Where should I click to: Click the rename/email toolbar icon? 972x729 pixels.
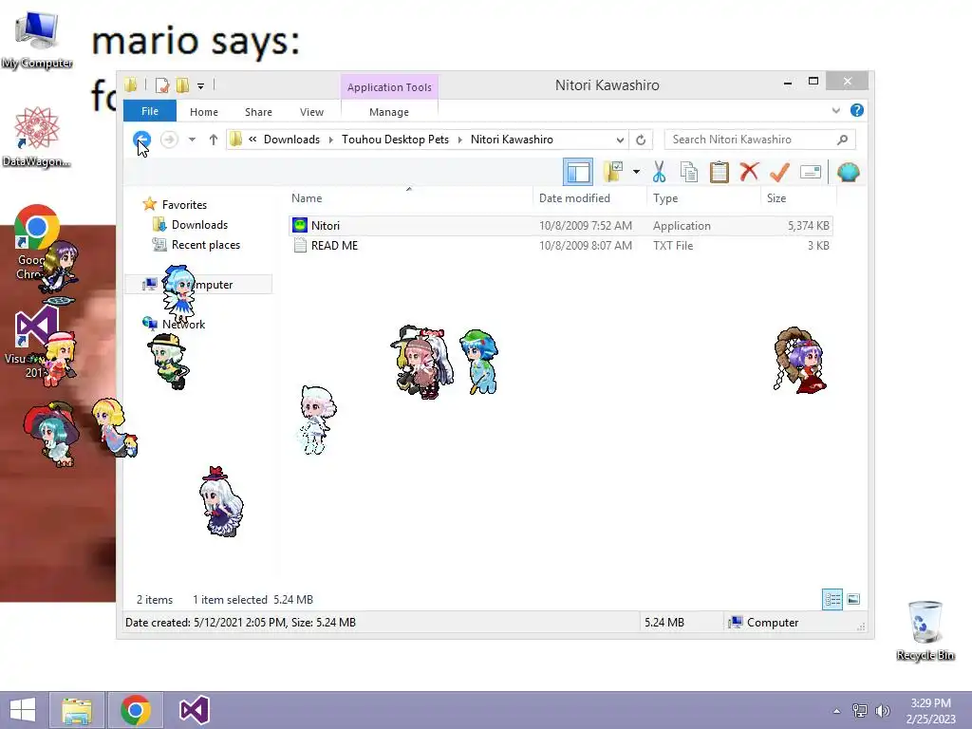click(x=811, y=172)
